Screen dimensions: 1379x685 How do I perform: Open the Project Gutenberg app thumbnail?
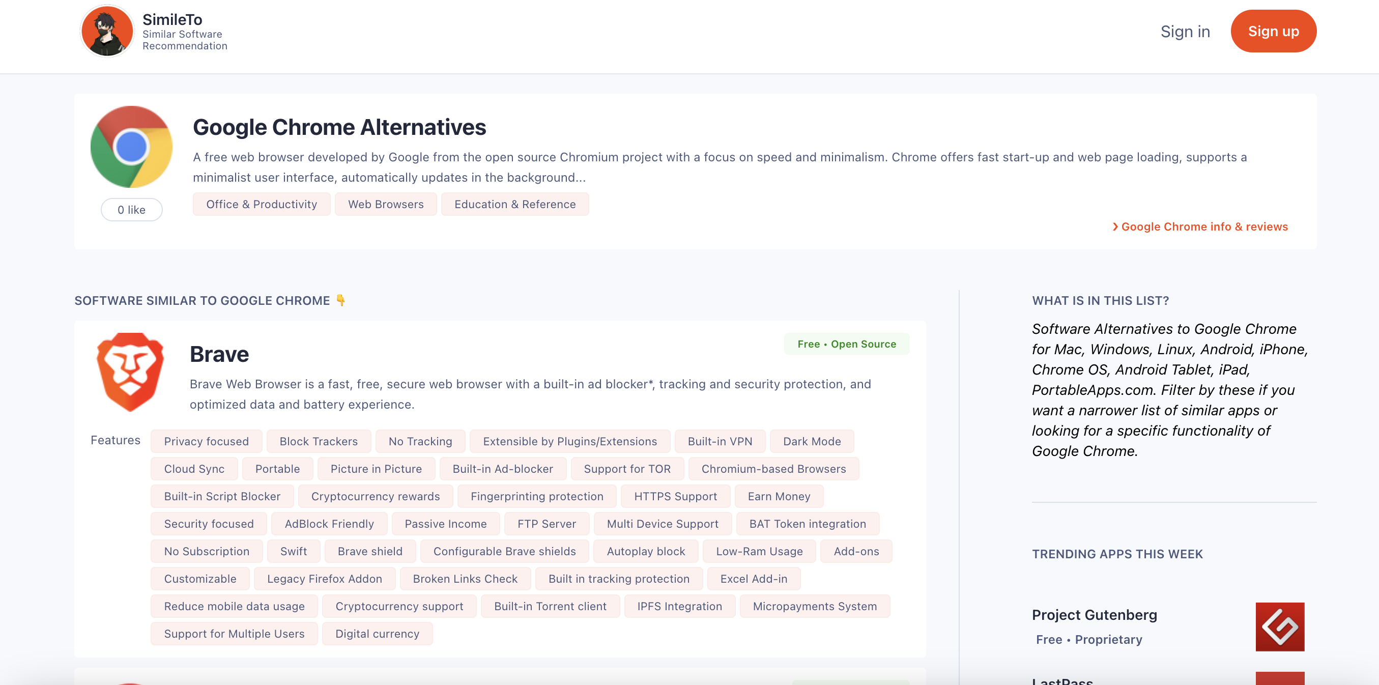click(1280, 626)
